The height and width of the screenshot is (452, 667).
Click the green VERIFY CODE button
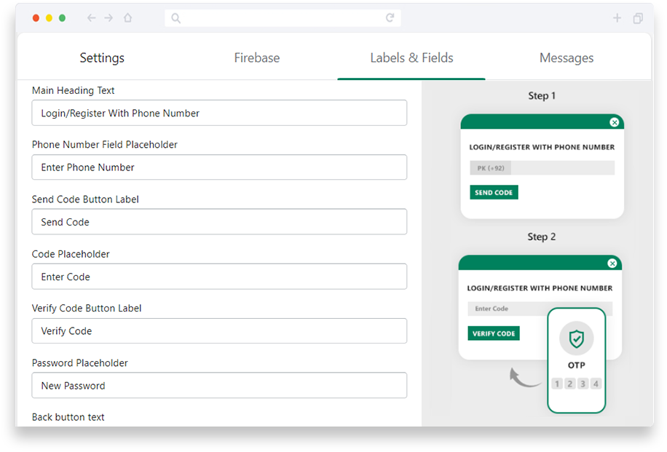(494, 333)
